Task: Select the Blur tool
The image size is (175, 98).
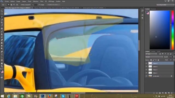Action: [2, 46]
